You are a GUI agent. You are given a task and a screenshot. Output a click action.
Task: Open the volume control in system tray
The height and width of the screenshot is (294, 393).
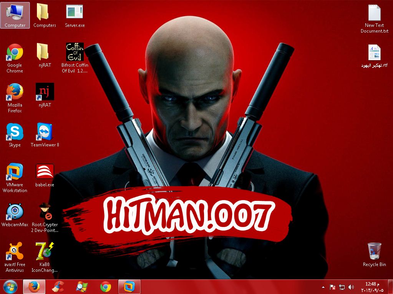(x=351, y=287)
